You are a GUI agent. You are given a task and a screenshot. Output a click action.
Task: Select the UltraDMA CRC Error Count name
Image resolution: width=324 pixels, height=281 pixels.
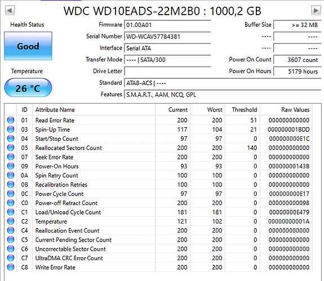(x=69, y=258)
